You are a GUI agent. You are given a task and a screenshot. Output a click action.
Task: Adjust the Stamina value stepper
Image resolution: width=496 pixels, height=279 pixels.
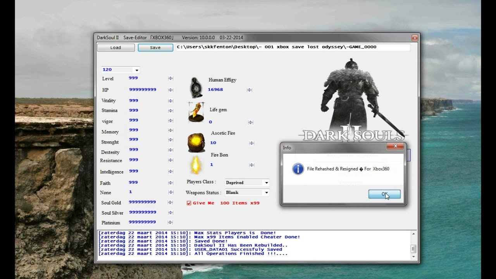[170, 111]
